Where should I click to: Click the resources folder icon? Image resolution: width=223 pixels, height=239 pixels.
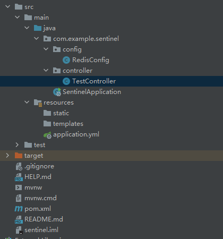tap(38, 103)
